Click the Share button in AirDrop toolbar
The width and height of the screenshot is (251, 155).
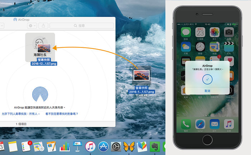pyautogui.click(x=43, y=25)
